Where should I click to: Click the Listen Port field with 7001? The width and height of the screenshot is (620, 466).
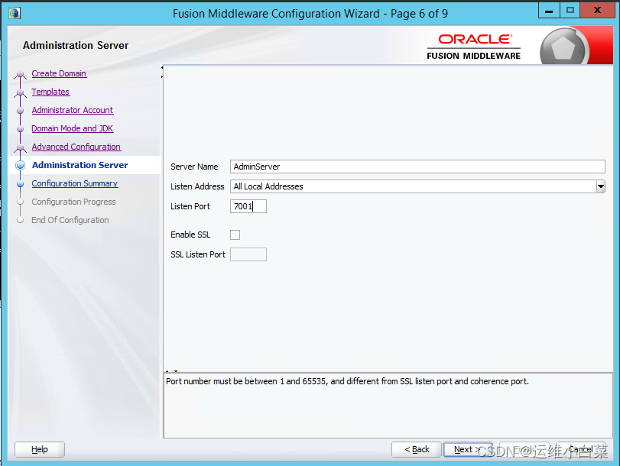click(x=248, y=206)
